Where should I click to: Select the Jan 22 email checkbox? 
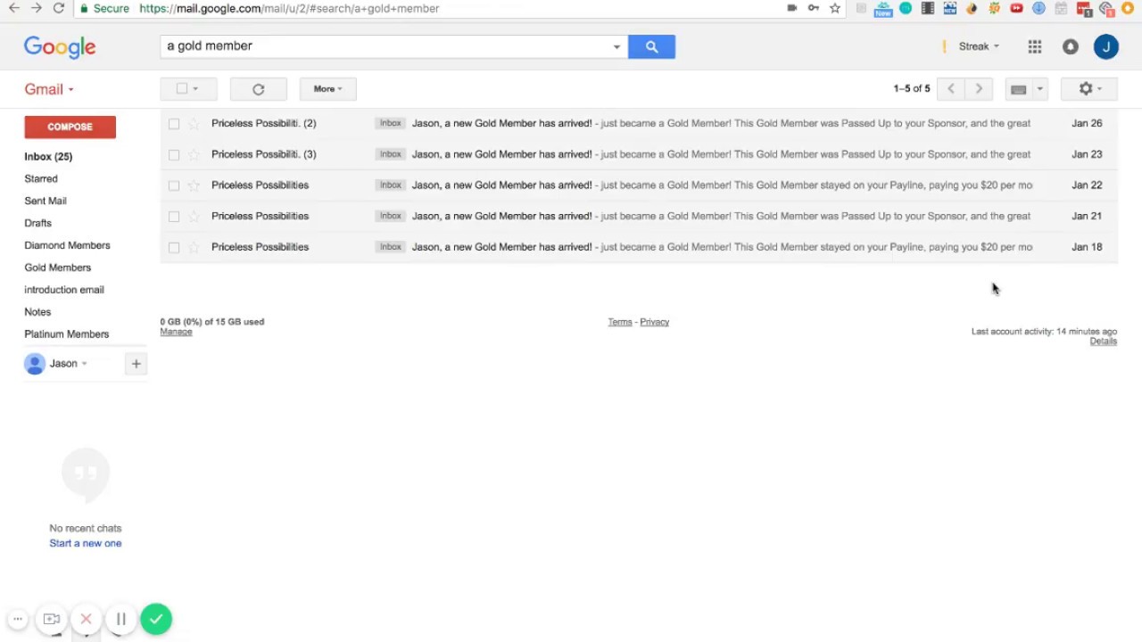[174, 185]
